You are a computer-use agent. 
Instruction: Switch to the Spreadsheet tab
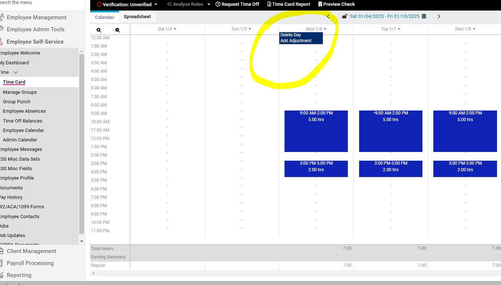pos(137,17)
